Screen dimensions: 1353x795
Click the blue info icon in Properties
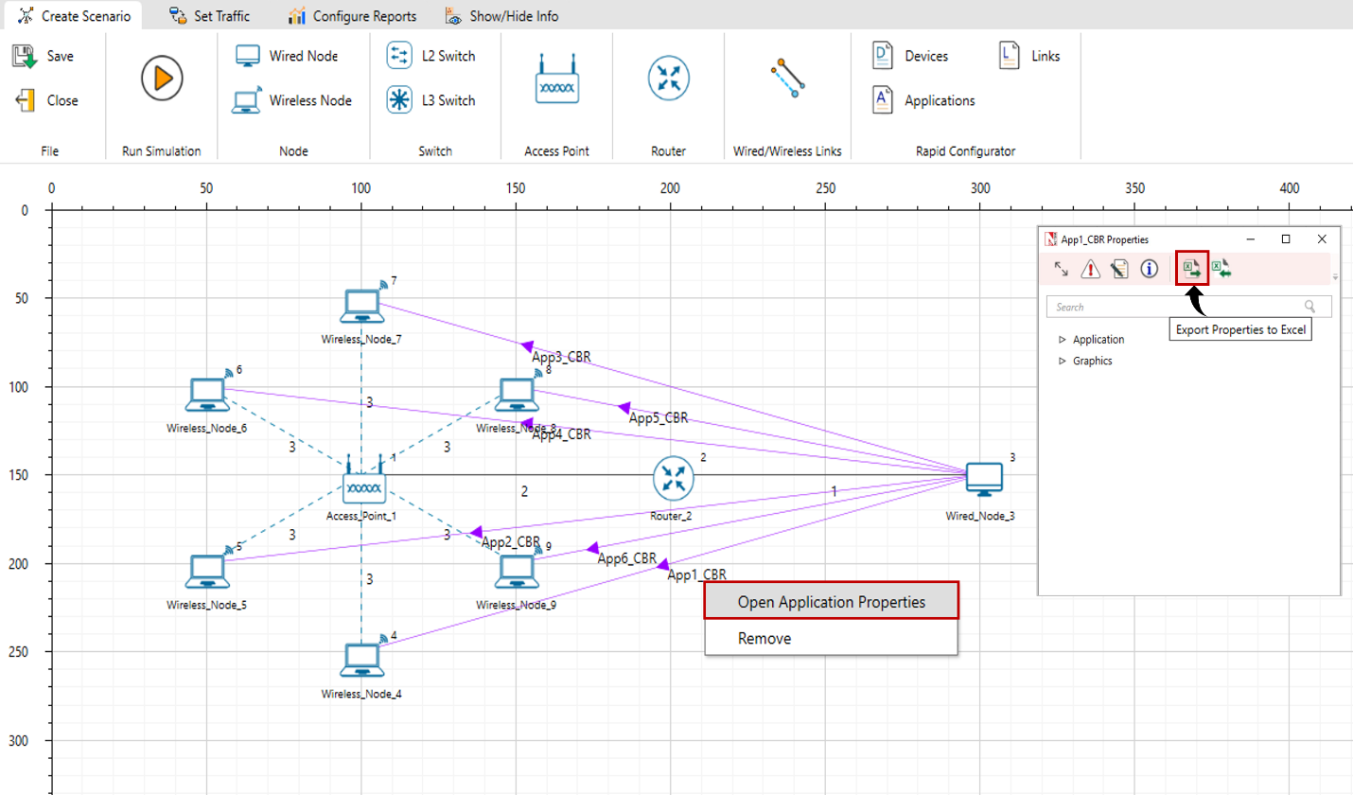1150,270
